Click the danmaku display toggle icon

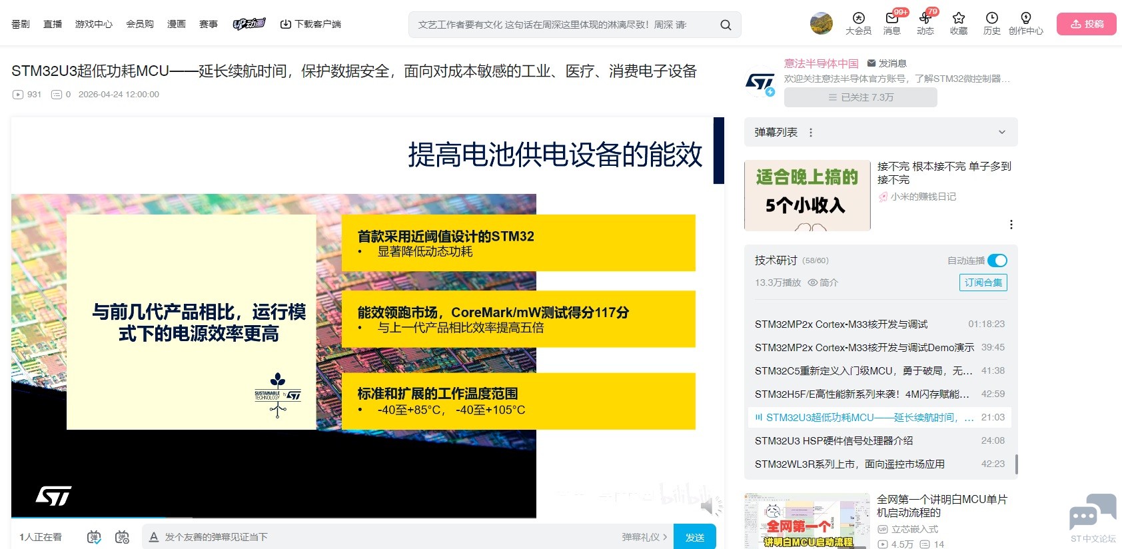(94, 537)
